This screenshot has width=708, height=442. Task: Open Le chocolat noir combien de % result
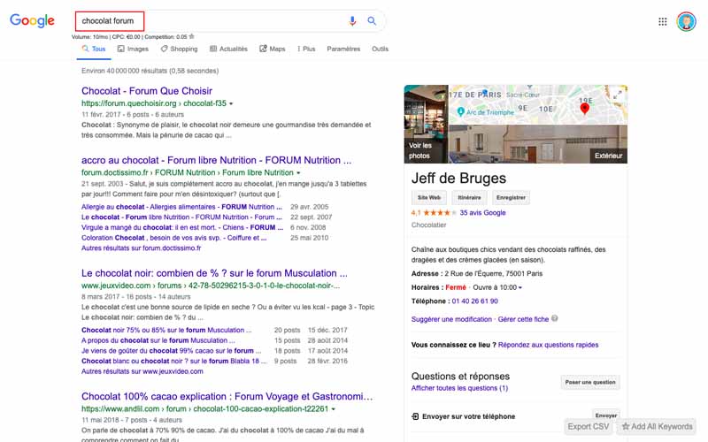[214, 273]
